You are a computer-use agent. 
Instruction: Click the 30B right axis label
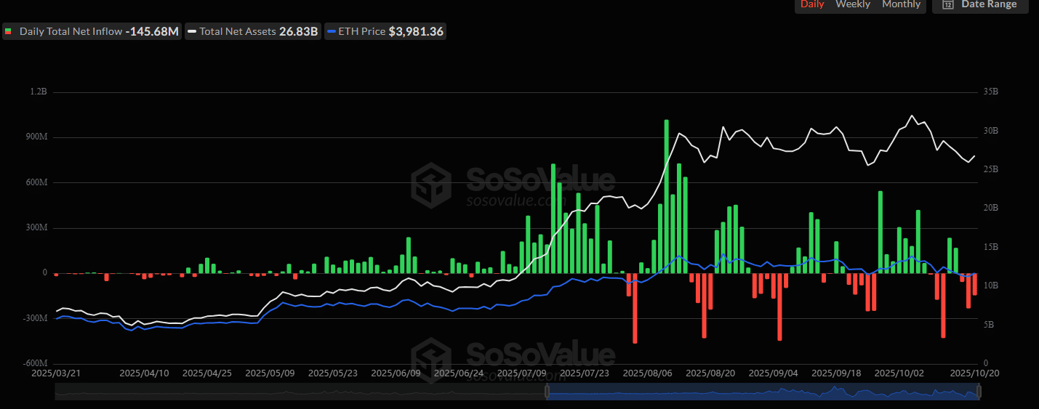coord(990,131)
